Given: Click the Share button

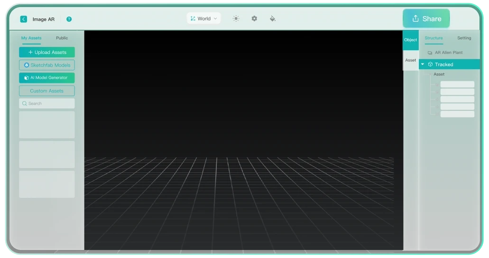Looking at the screenshot, I should click(426, 18).
